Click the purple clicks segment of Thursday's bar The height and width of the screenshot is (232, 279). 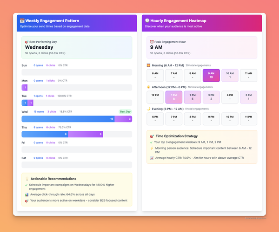(85, 134)
